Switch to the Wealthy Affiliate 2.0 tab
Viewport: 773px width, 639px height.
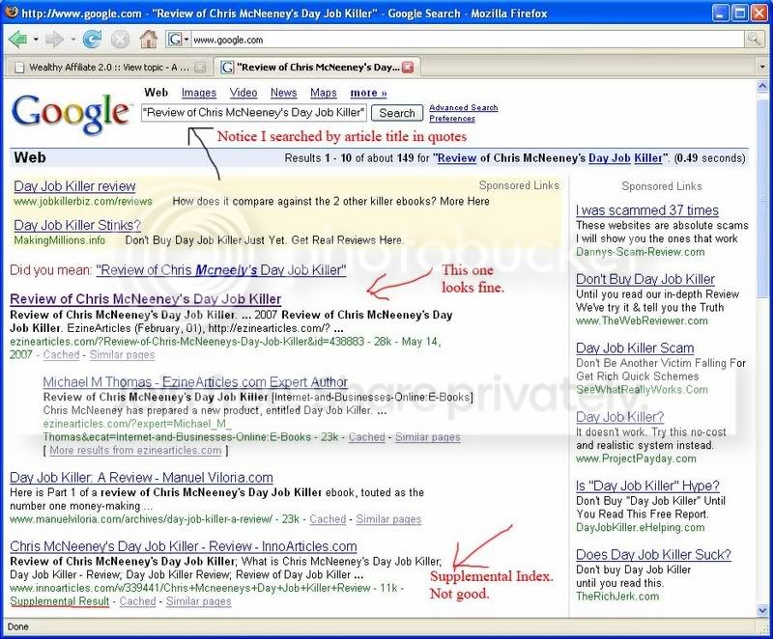click(x=109, y=68)
